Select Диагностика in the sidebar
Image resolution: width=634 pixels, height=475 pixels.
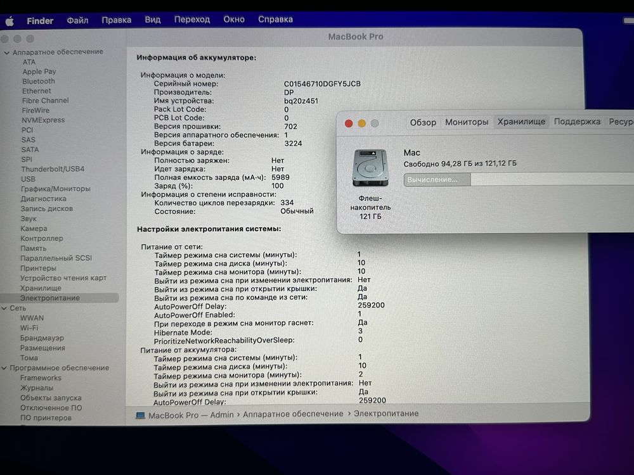pos(44,199)
